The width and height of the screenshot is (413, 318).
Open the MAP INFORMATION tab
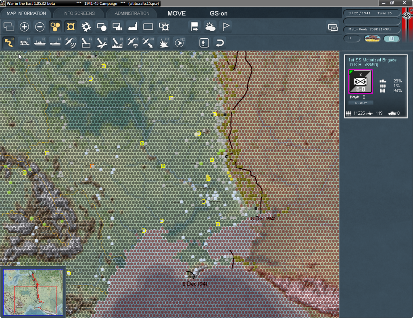coord(26,13)
